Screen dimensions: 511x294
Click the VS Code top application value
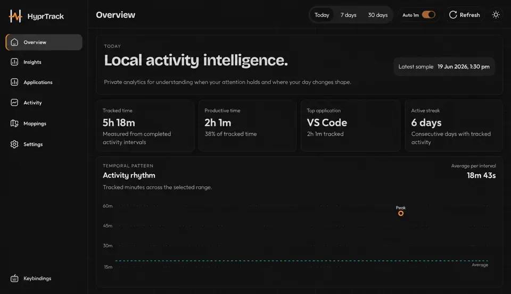[x=327, y=122]
